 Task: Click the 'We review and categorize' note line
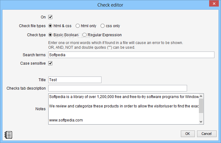124,106
